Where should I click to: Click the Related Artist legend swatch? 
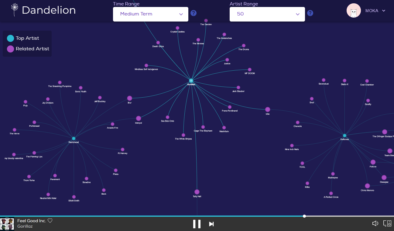click(10, 49)
